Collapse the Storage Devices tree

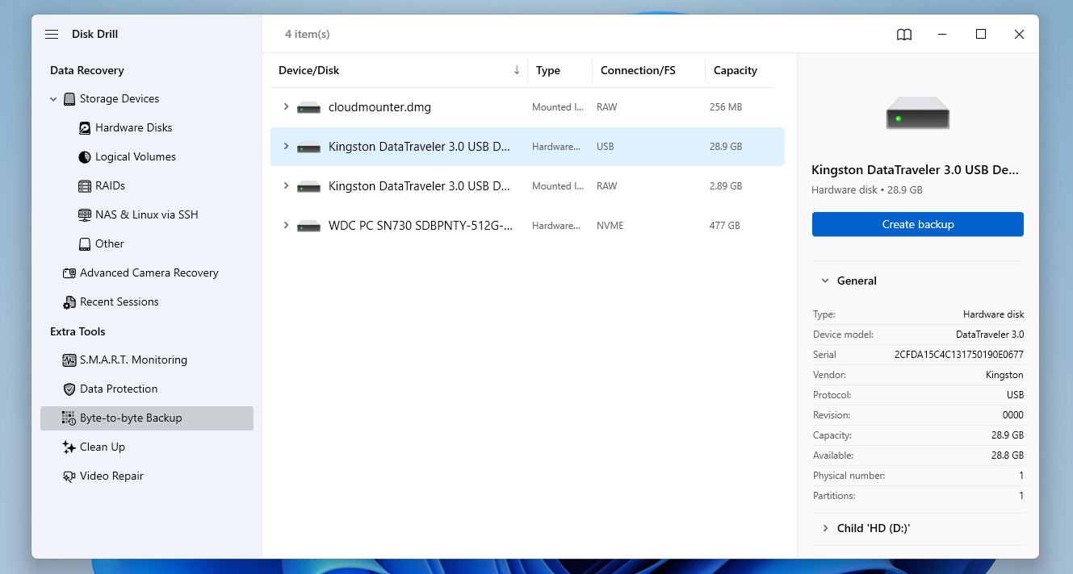(x=53, y=99)
